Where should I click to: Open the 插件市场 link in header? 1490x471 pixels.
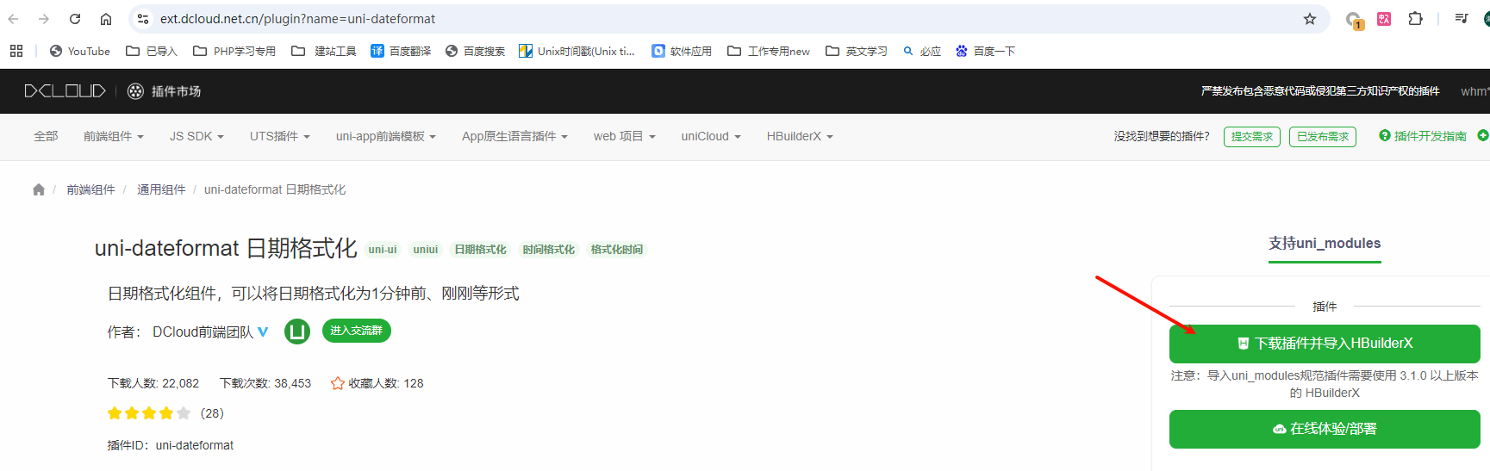165,91
